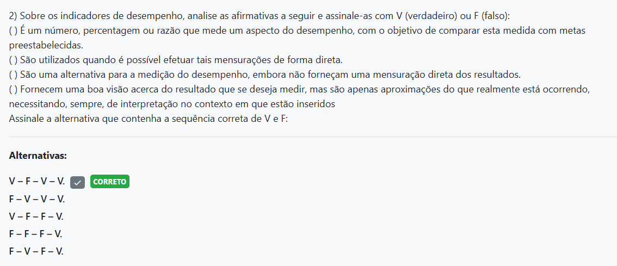This screenshot has height=266, width=617.
Task: Choose the alternative "F – V – V – V."
Action: 36,199
